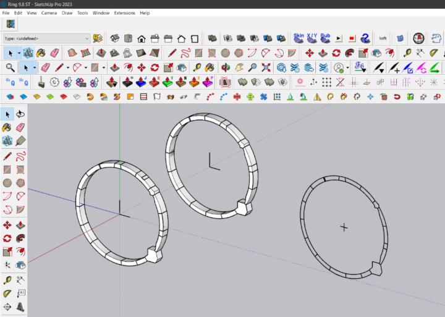Click the Classifier tool icon beside Type dropdown
This screenshot has height=317, width=445.
tap(98, 38)
